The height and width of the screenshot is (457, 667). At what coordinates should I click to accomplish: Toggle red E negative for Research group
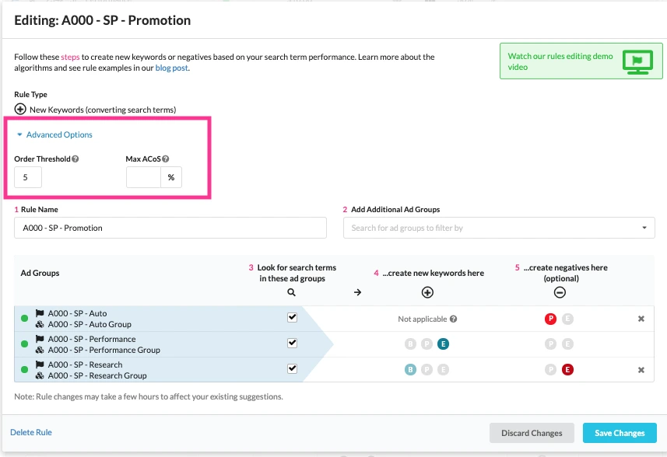click(x=567, y=370)
